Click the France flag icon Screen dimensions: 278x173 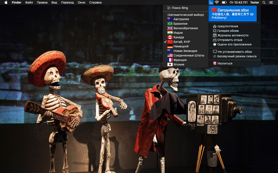tap(170, 60)
